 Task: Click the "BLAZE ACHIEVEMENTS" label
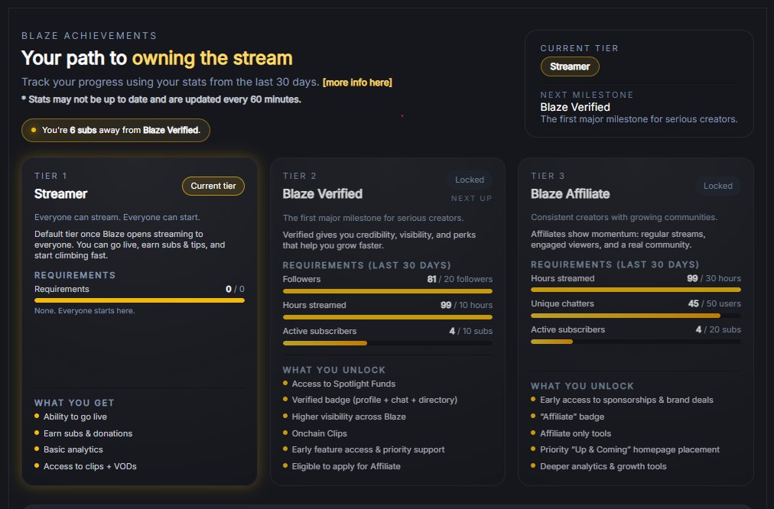89,35
